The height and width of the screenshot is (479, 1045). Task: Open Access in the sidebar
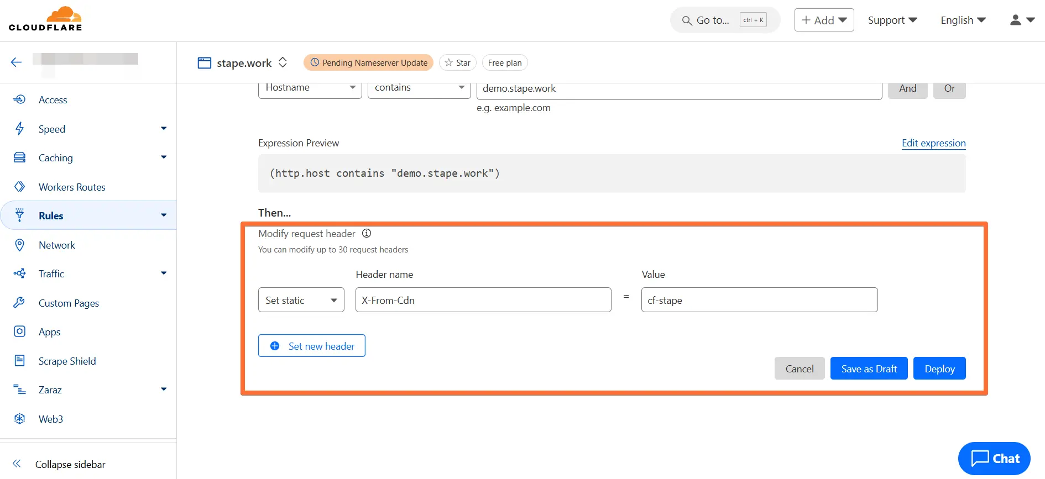coord(53,100)
